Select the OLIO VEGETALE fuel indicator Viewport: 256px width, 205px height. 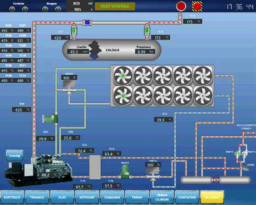click(115, 6)
